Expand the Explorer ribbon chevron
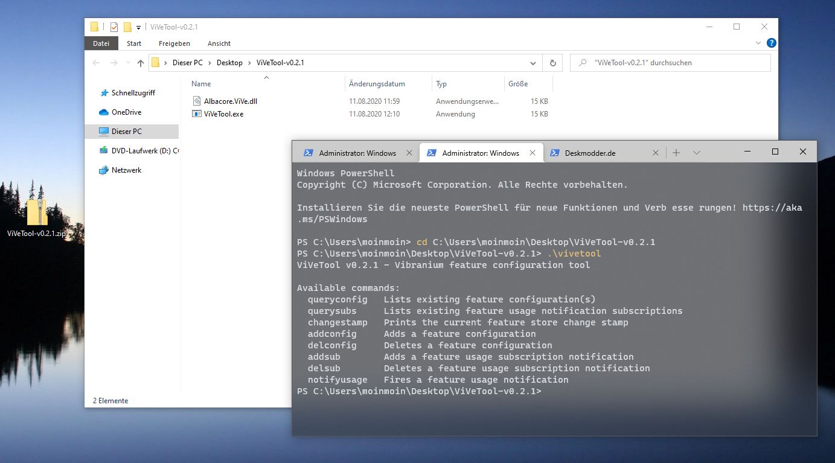 (759, 43)
